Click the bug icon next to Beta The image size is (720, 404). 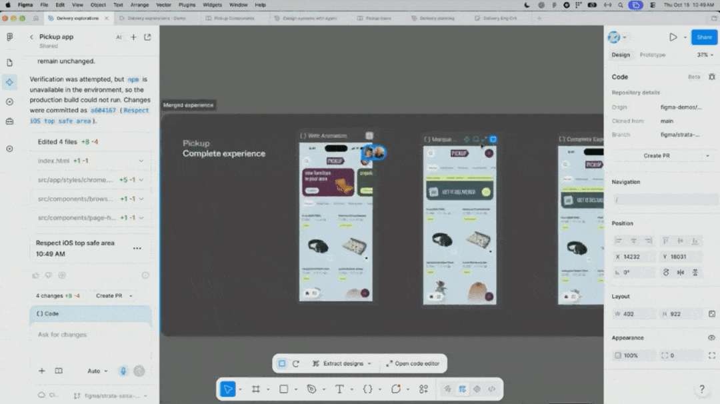712,77
